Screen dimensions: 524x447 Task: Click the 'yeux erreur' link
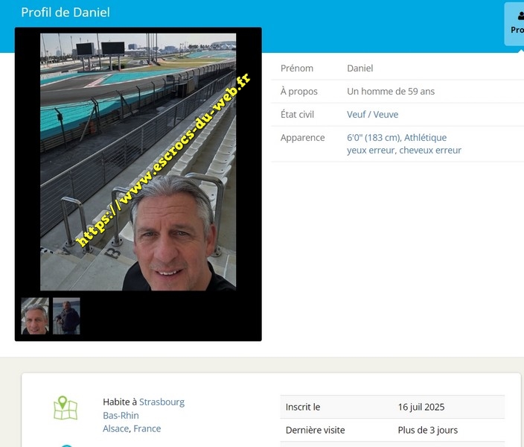point(371,150)
